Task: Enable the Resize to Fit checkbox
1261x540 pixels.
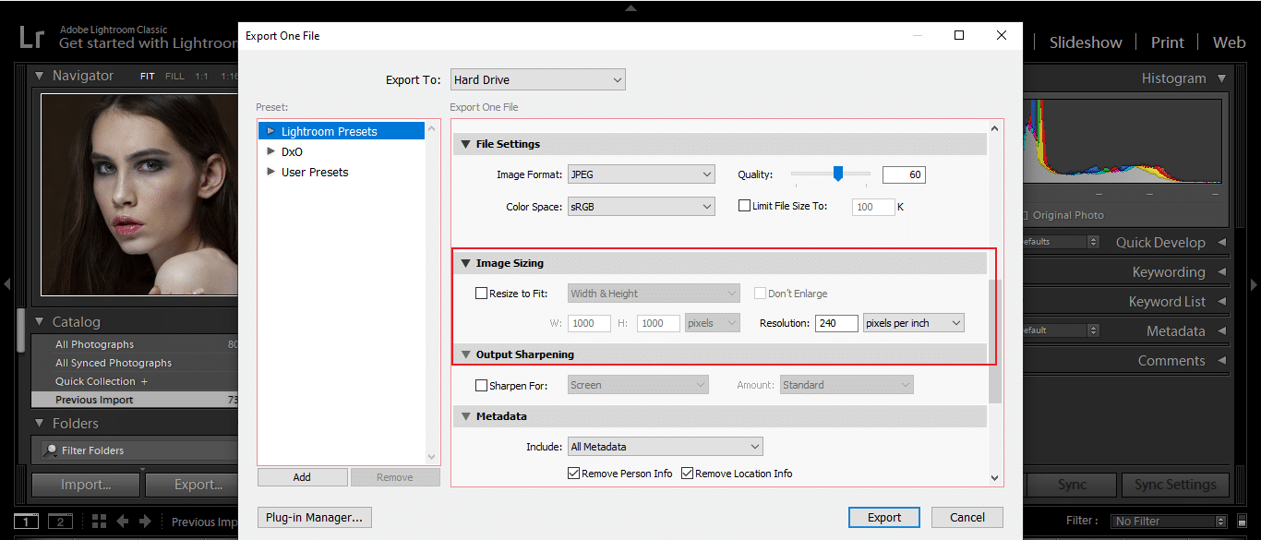Action: (481, 293)
